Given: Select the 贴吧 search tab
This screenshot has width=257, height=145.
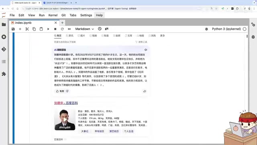Looking at the screenshot, I should [117, 35].
